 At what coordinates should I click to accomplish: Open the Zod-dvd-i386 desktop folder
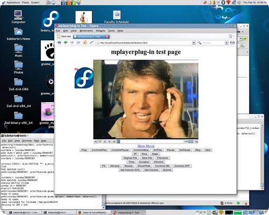(x=18, y=84)
